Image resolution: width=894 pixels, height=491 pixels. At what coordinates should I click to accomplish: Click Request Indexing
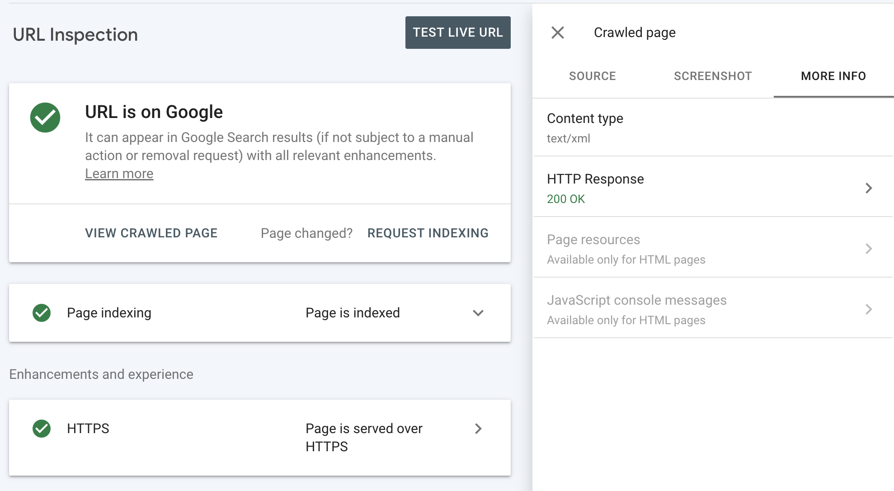(x=428, y=233)
